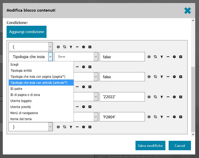The image size is (199, 158).
Task: Expand the '!==' operator dropdown
Action: tap(76, 57)
